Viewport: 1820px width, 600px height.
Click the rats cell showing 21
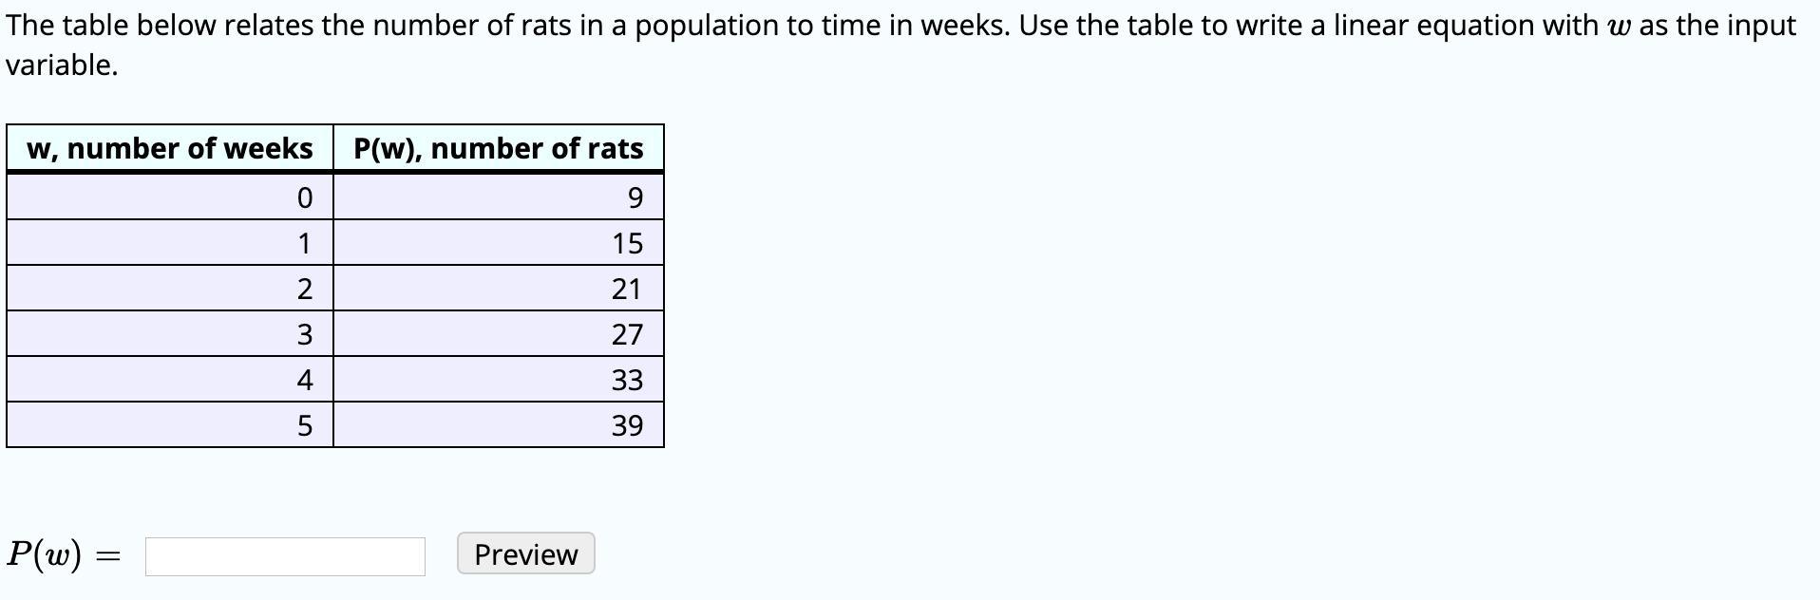pos(499,289)
